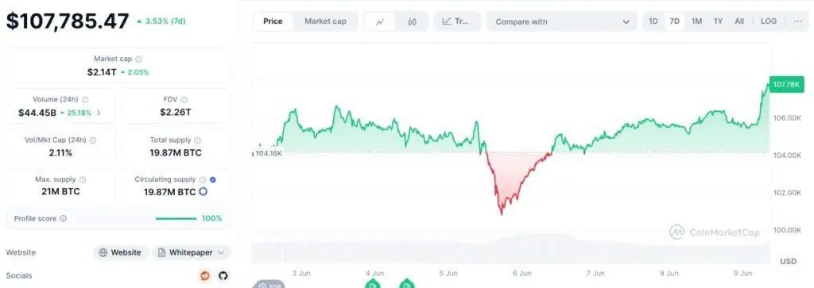
Task: Toggle the LOG scale option
Action: click(769, 21)
